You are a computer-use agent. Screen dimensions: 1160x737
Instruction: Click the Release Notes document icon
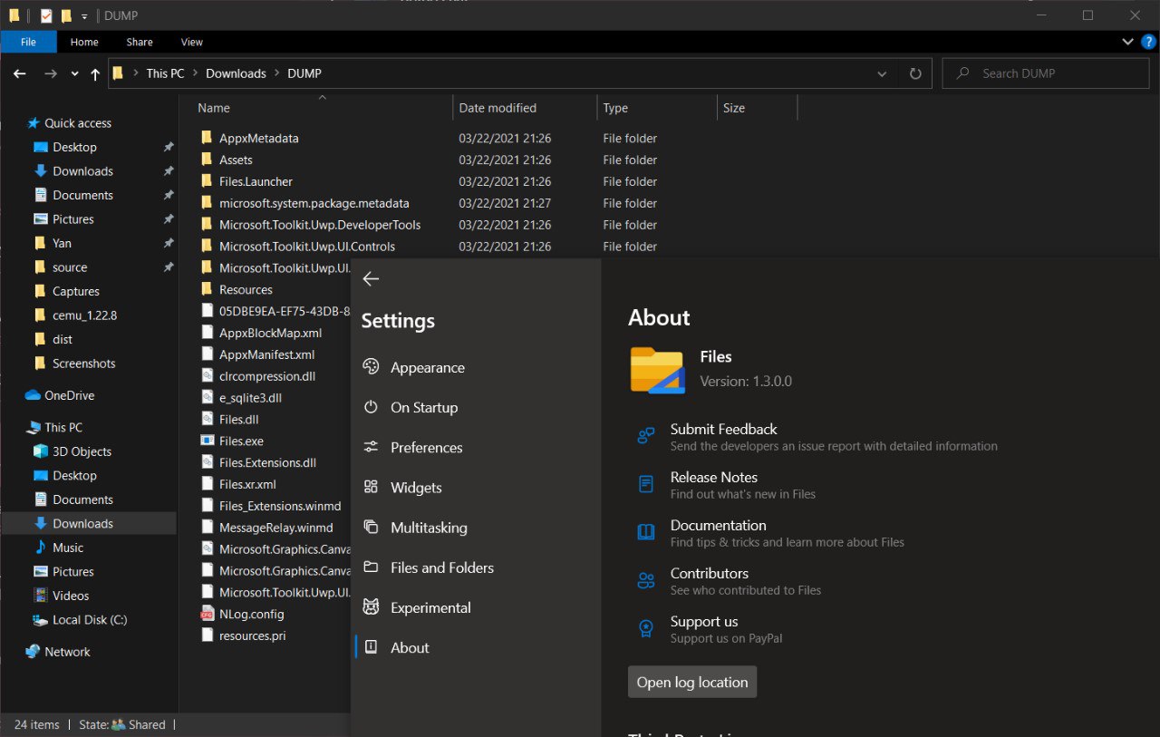[646, 484]
